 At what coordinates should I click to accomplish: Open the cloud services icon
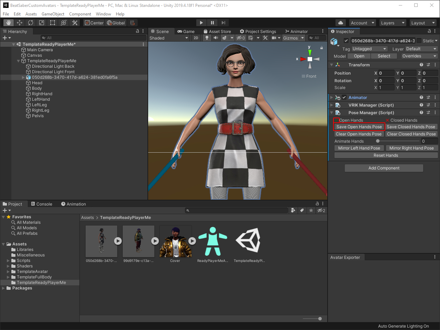(x=340, y=23)
